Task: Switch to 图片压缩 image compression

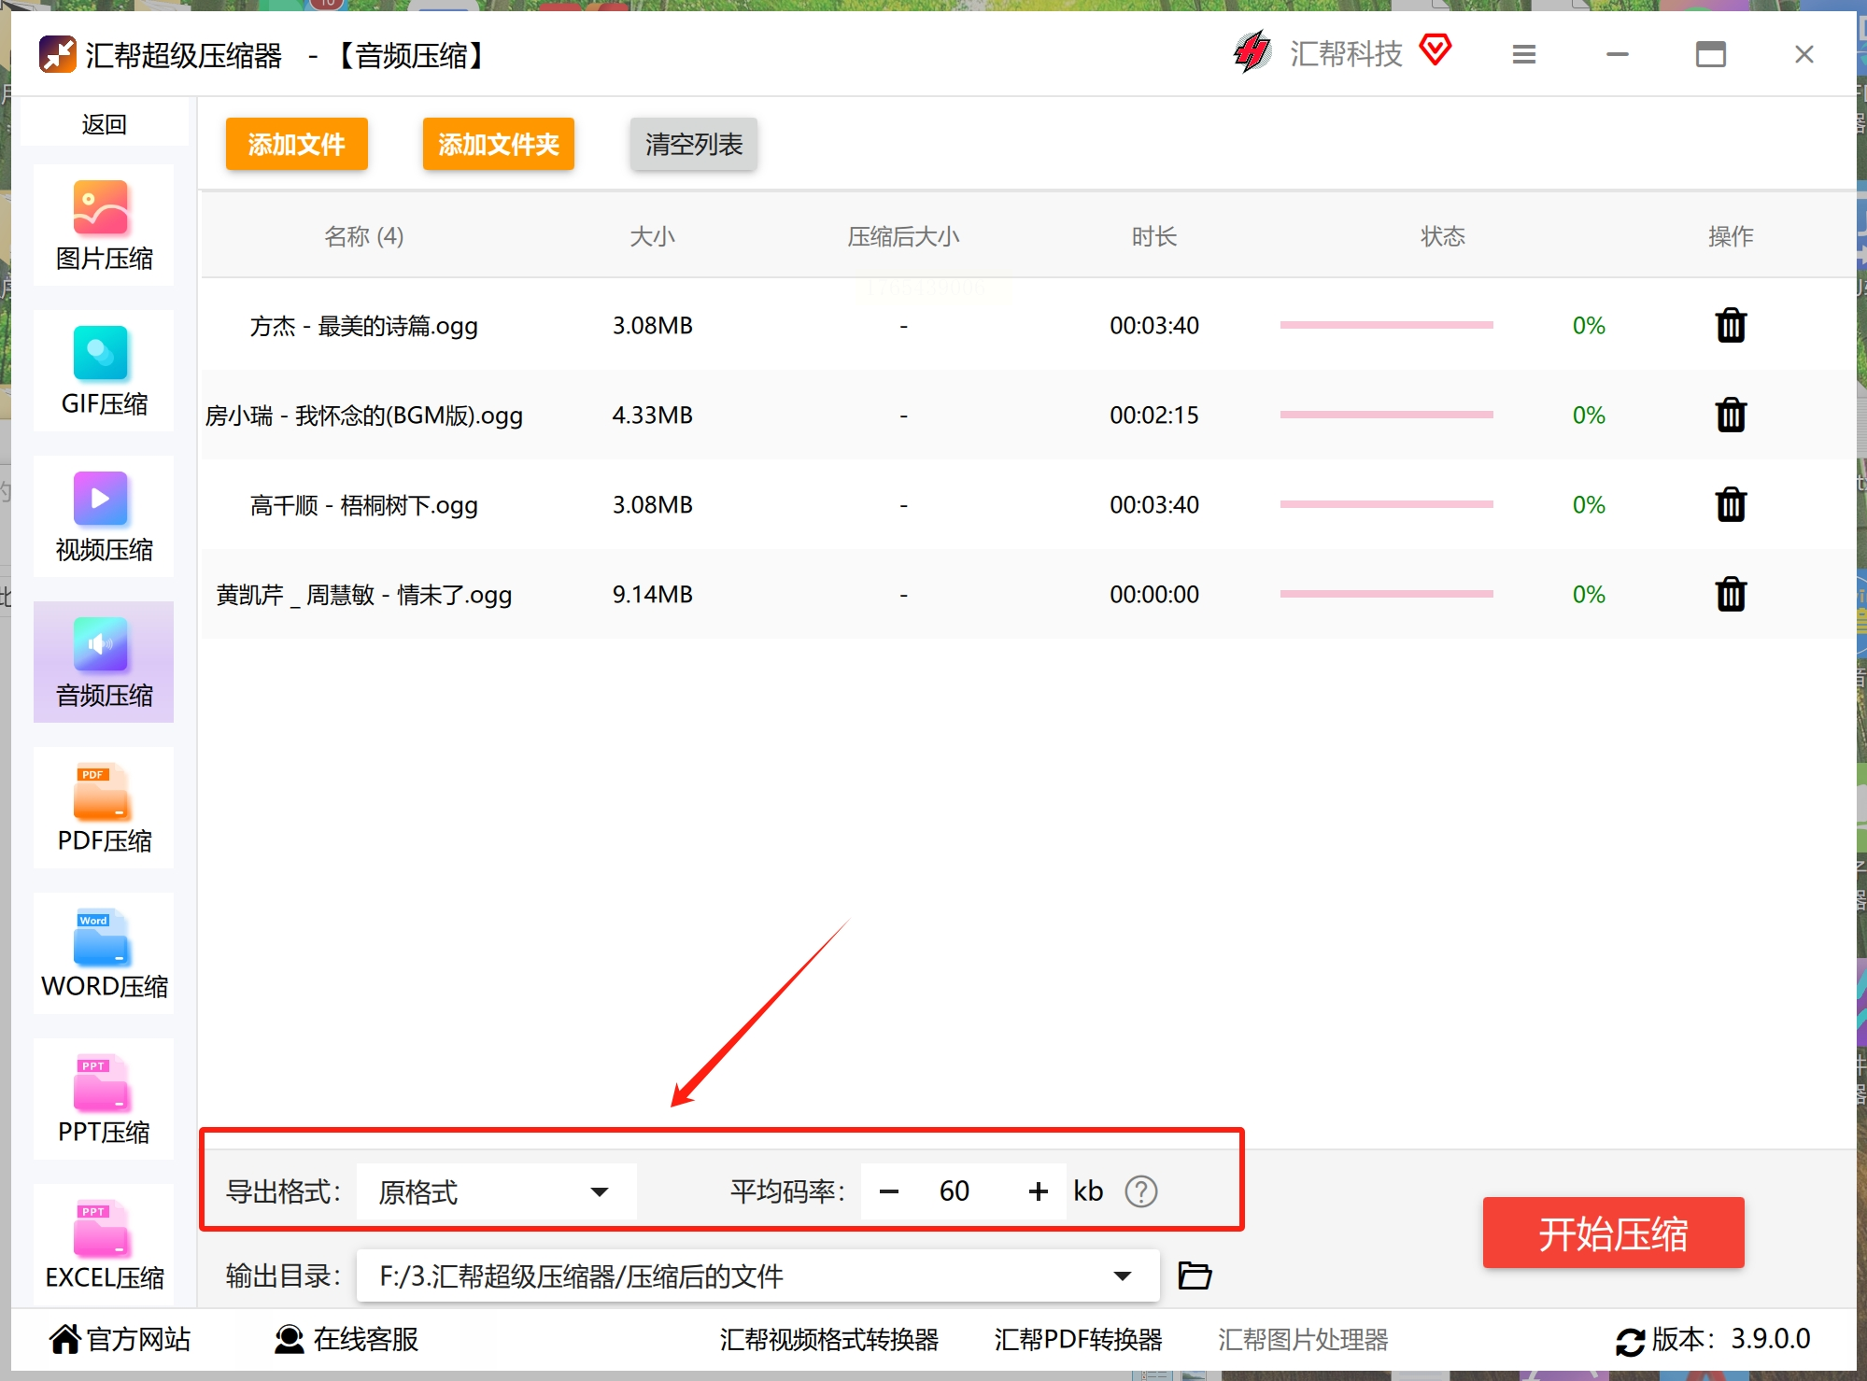Action: point(104,225)
